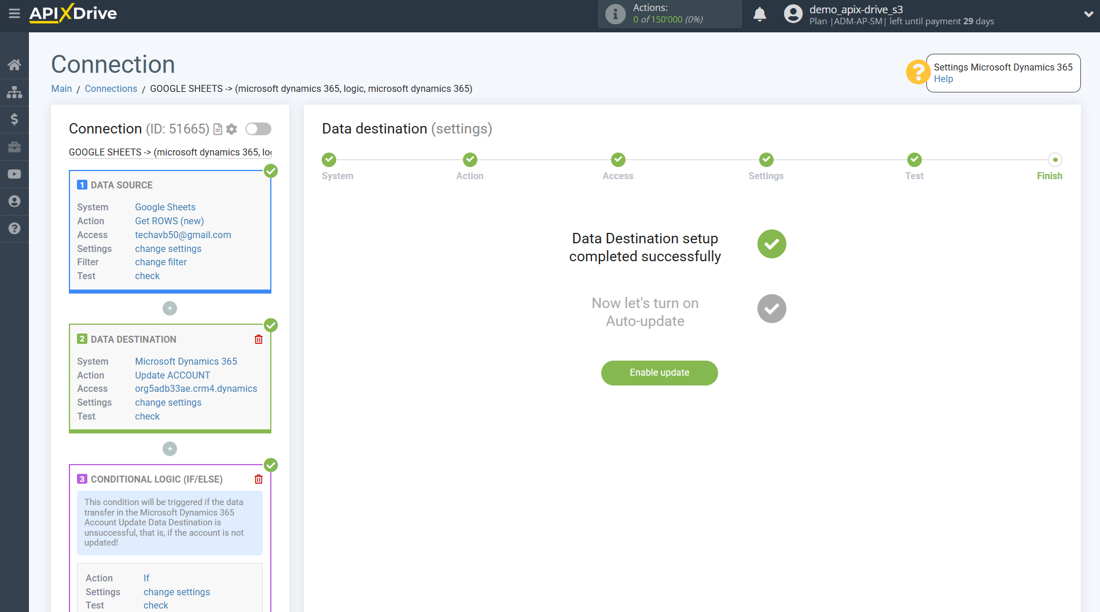Click the connection log document icon
Screen dimensions: 1100x612
pos(218,129)
